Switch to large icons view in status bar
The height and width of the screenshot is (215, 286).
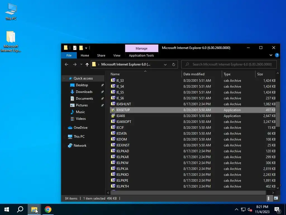pyautogui.click(x=276, y=198)
